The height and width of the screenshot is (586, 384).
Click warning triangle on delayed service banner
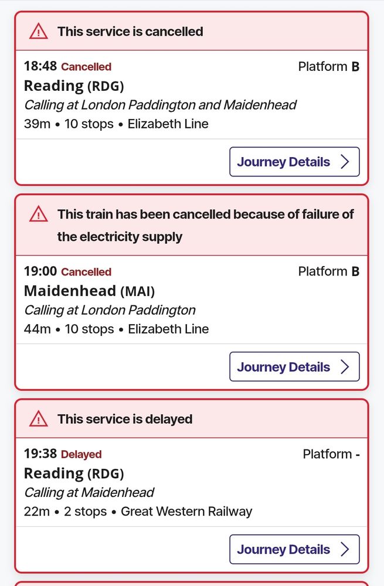pos(39,419)
